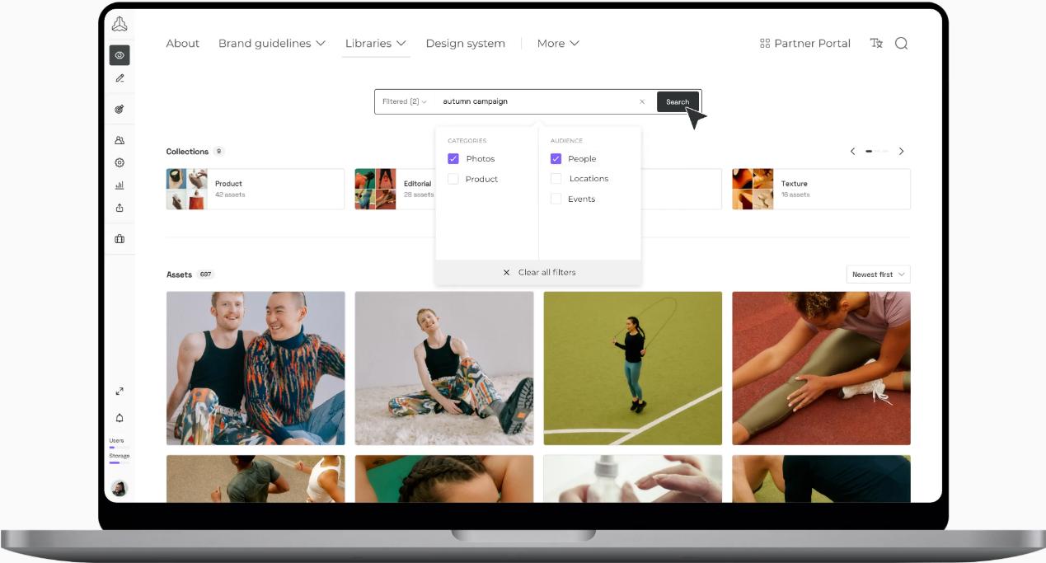Click the briefcase icon in sidebar
1046x563 pixels.
tap(120, 239)
